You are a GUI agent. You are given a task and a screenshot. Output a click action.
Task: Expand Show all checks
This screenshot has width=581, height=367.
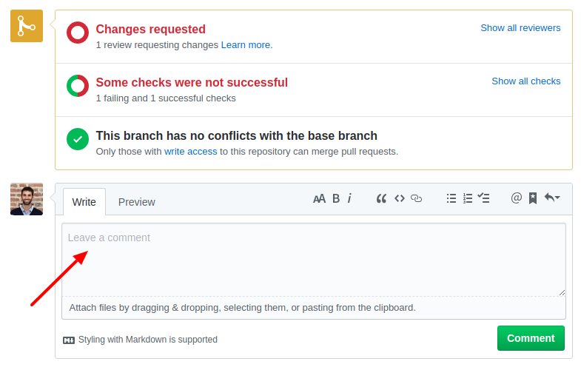[525, 81]
